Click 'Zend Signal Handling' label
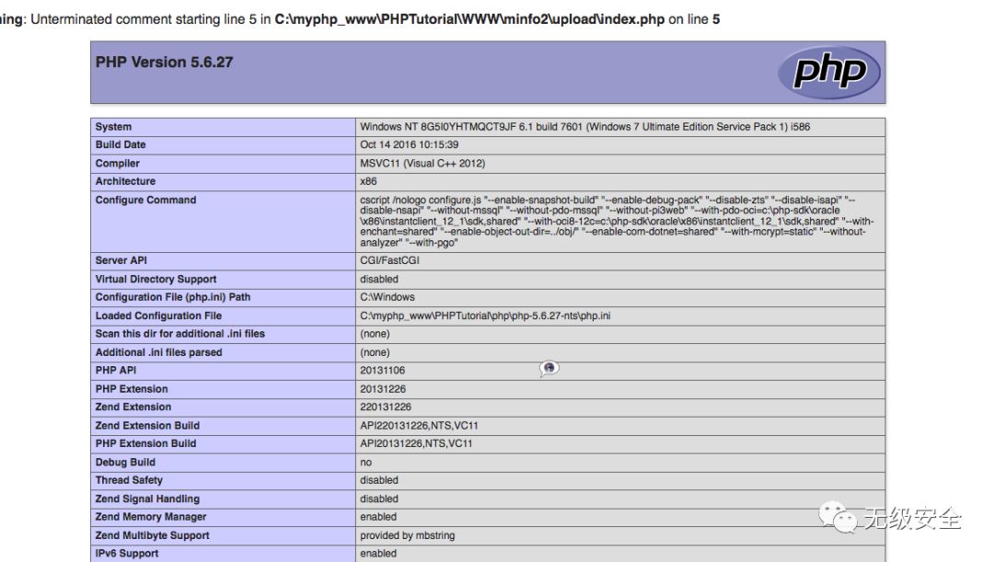The height and width of the screenshot is (562, 994). pyautogui.click(x=147, y=499)
